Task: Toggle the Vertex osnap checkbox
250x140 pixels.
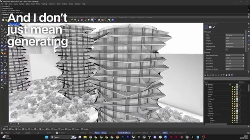Action: (66, 129)
